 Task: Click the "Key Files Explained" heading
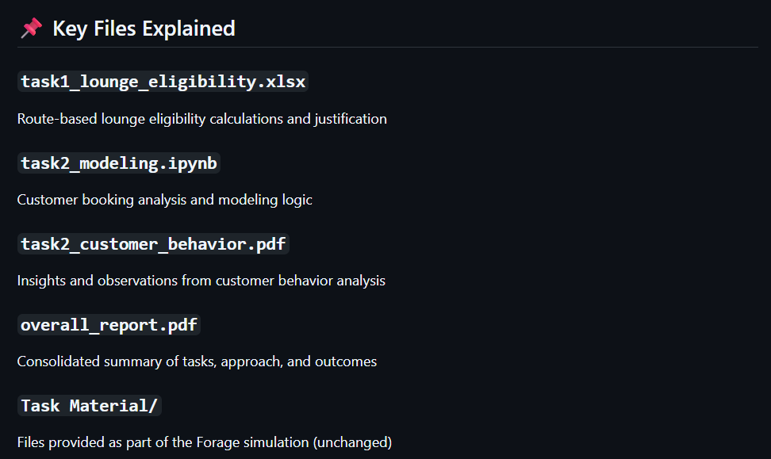(144, 29)
